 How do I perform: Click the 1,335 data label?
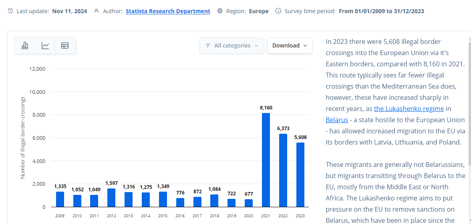coord(60,186)
